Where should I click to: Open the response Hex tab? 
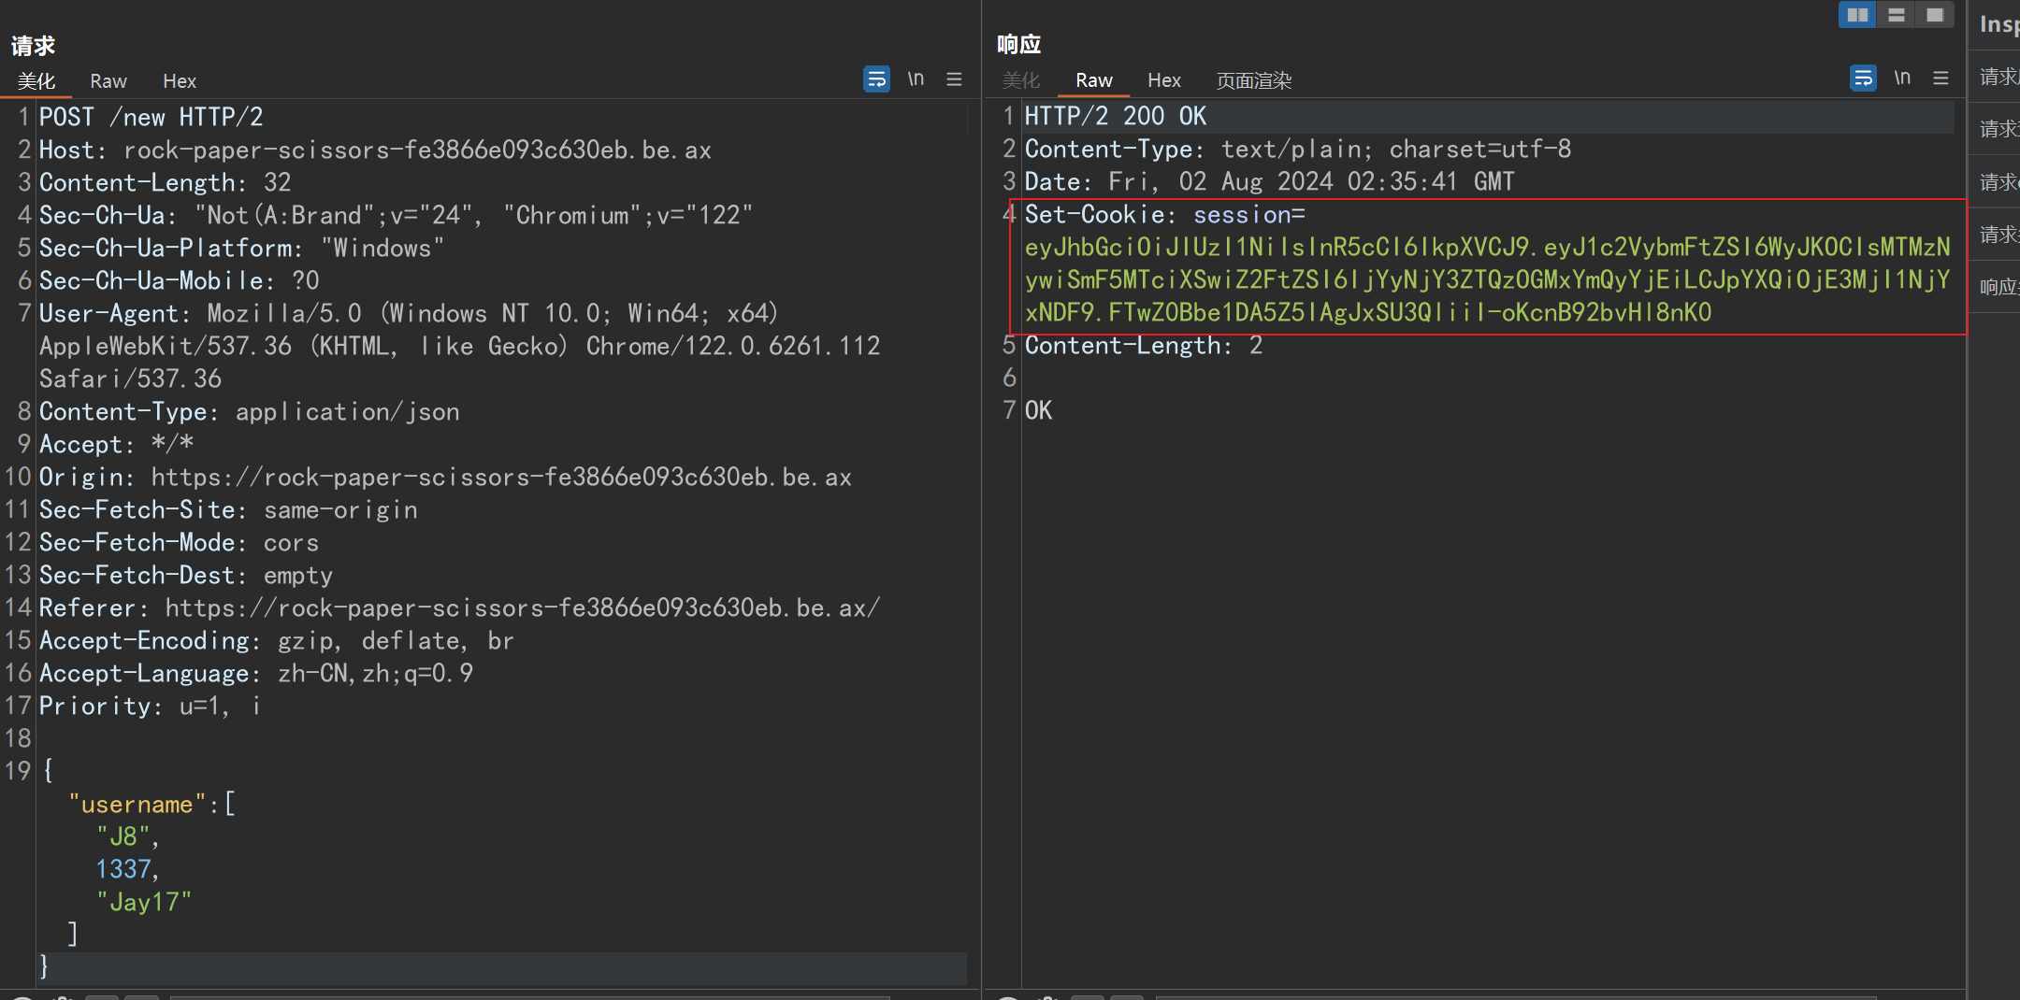1164,80
